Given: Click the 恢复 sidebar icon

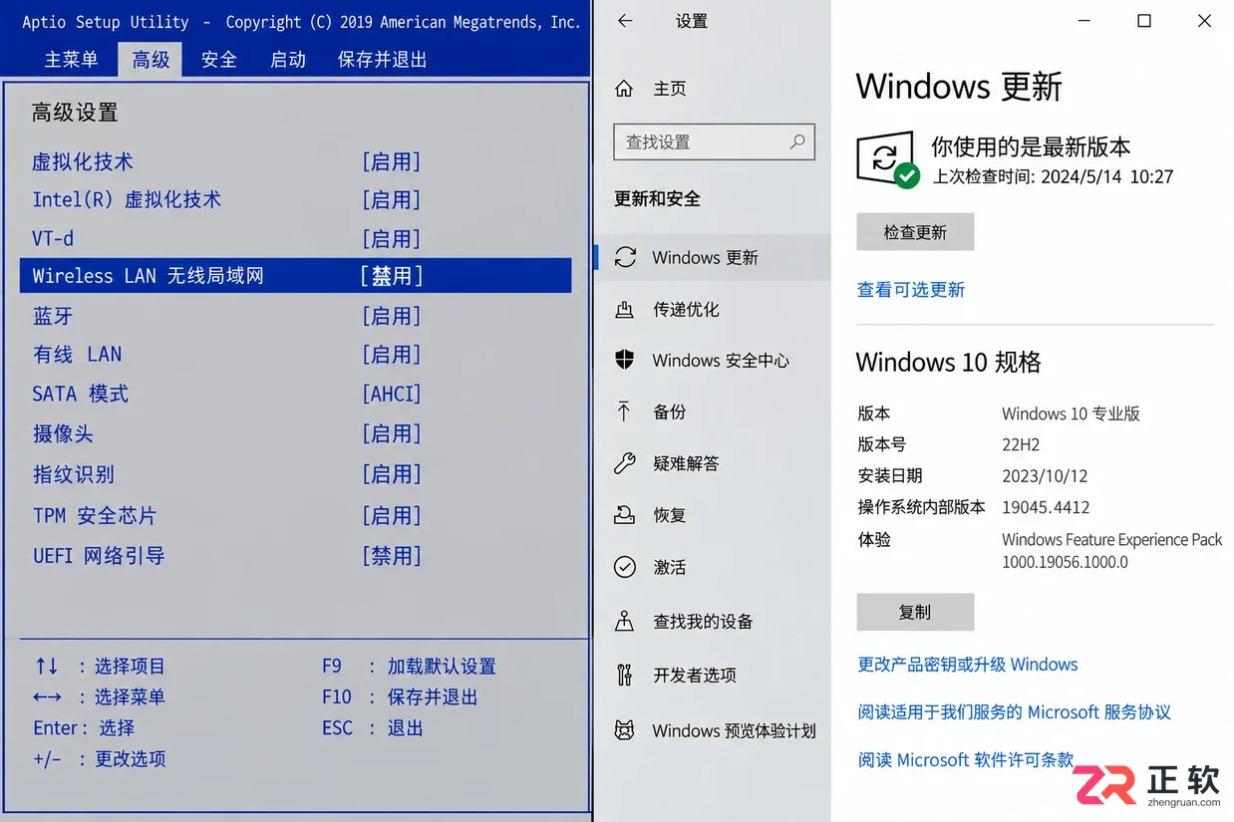Looking at the screenshot, I should tap(625, 515).
